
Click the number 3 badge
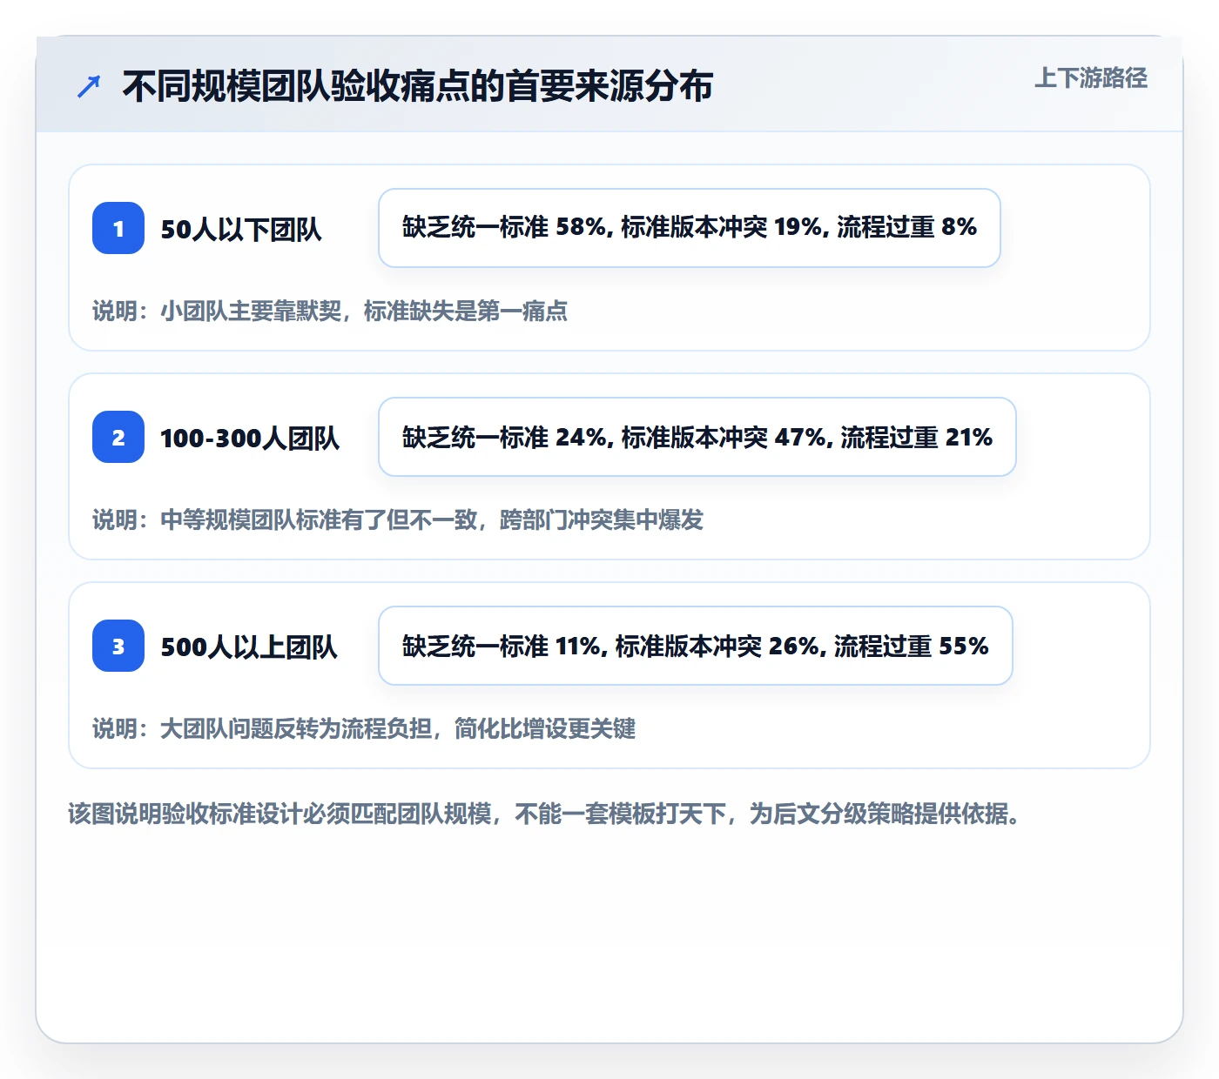(118, 646)
